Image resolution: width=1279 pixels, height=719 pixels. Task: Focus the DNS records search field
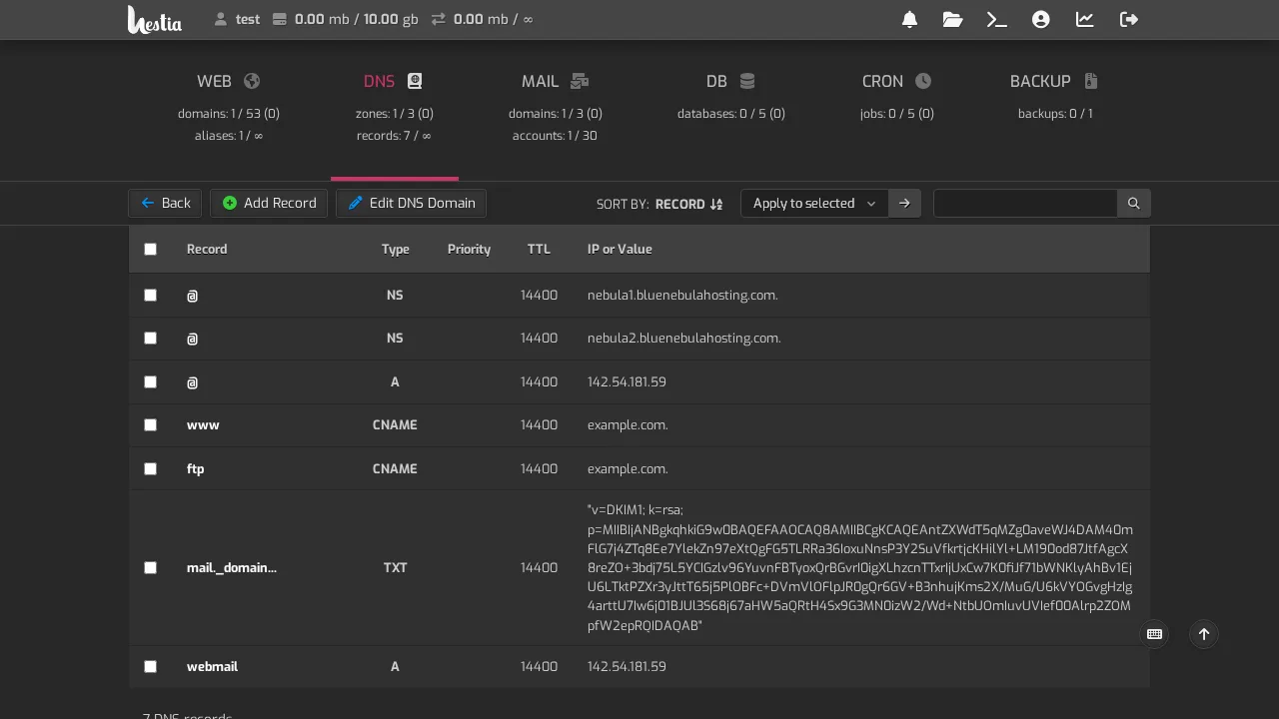[x=1025, y=203]
